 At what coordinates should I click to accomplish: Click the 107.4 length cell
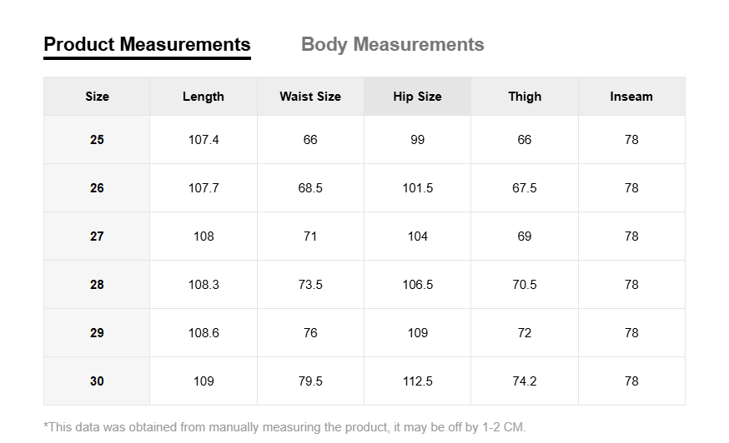coord(204,140)
